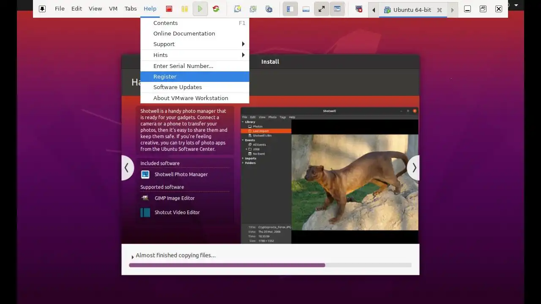
Task: Choose Online Documentation in Help menu
Action: pyautogui.click(x=195, y=33)
